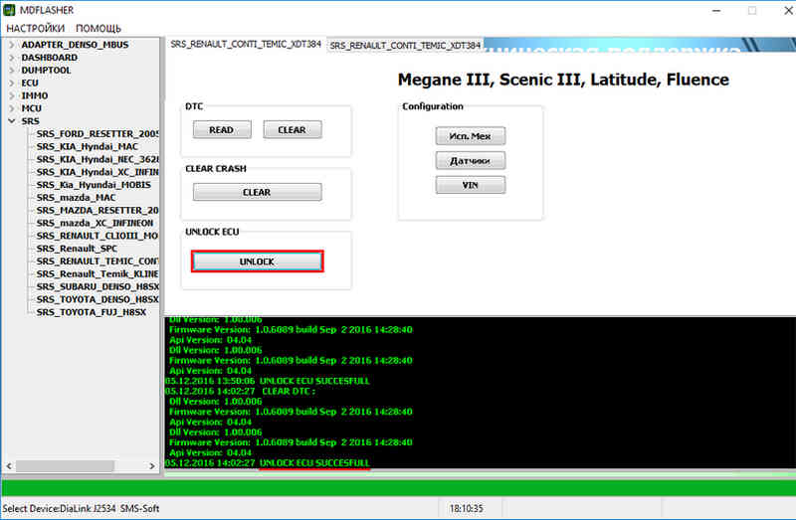
Task: Click the Датчики configuration button
Action: tap(470, 160)
